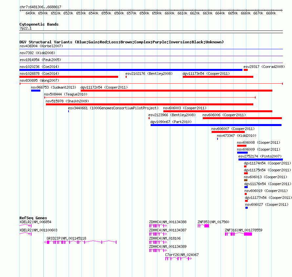The height and width of the screenshot is (277, 292).
Task: Click the Cytogenetic Bands track title
Action: tap(39, 24)
